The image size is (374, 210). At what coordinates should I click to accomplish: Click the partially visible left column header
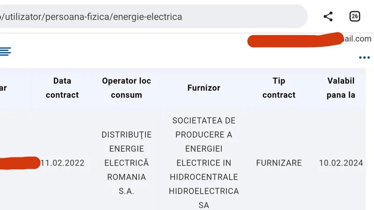point(3,88)
